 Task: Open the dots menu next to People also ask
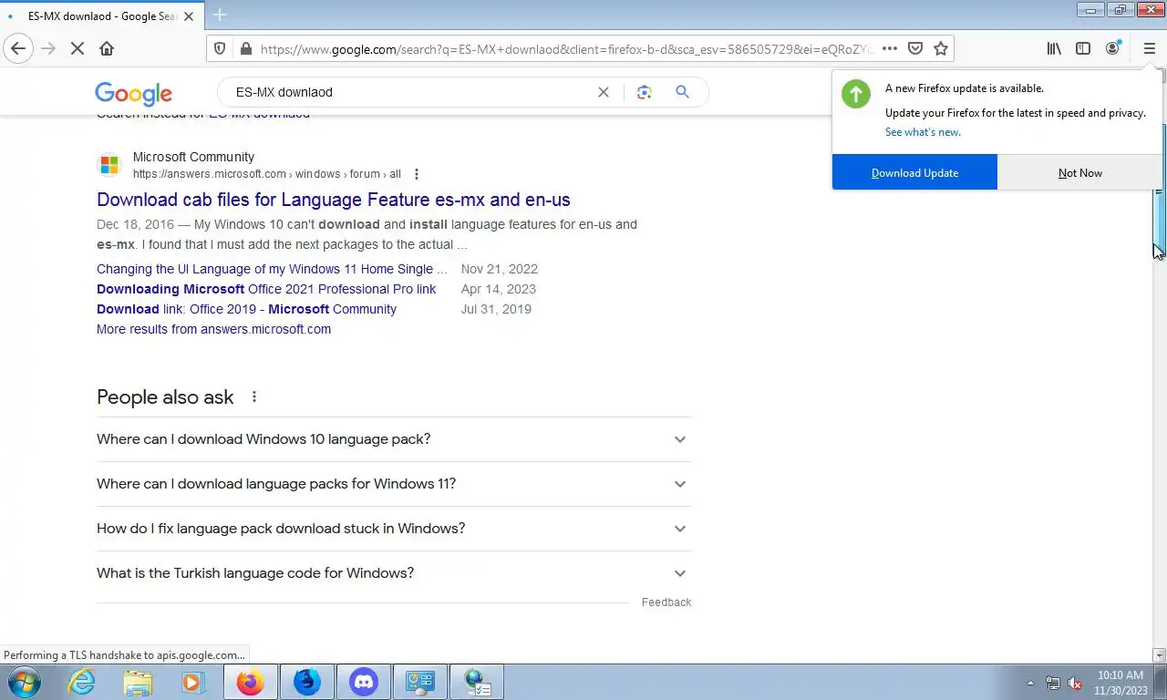click(254, 396)
